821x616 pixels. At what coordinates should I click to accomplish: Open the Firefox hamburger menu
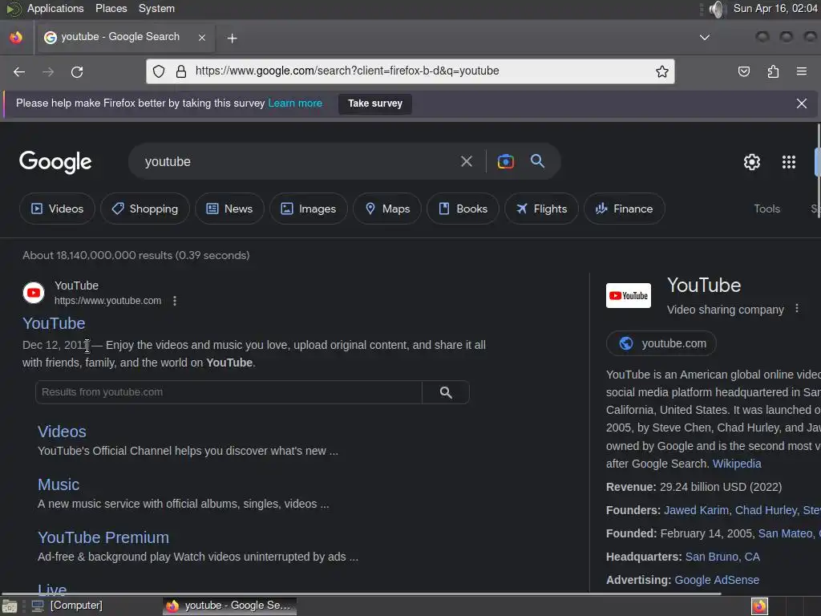pos(801,71)
